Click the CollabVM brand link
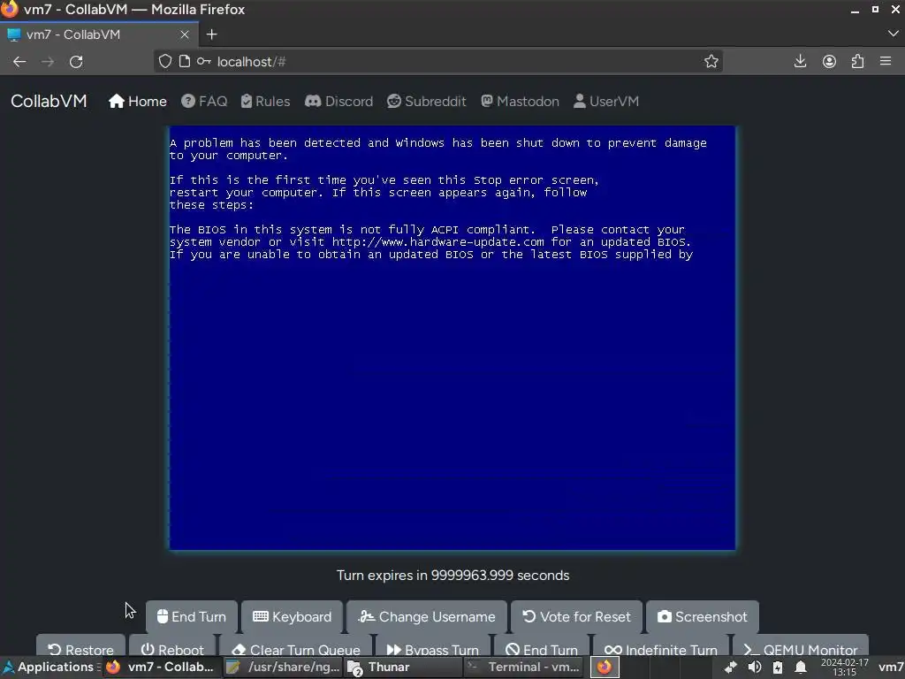Image resolution: width=905 pixels, height=679 pixels. coord(49,101)
